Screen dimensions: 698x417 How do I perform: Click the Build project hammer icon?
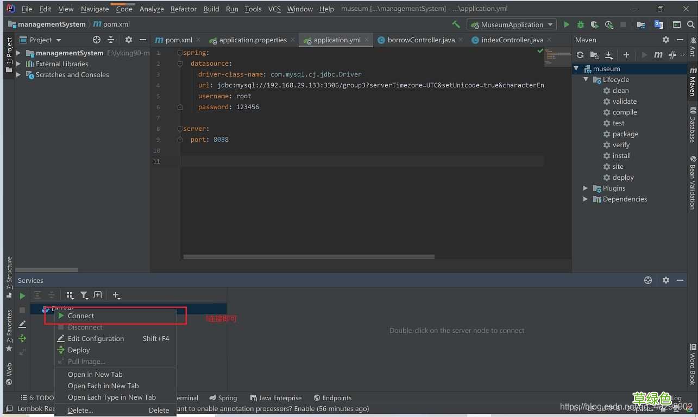(x=456, y=24)
